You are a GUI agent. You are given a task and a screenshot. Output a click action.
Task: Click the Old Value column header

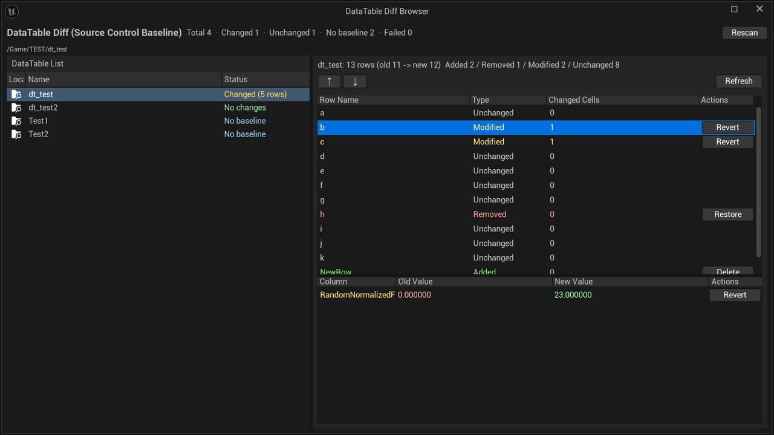point(474,282)
